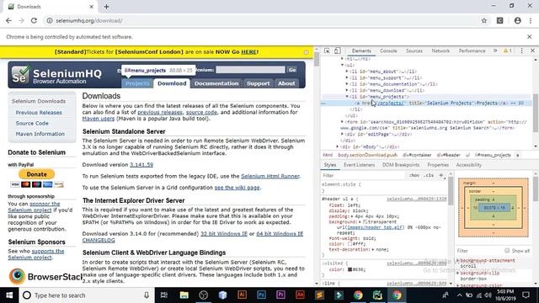Open the Event Listeners tab

click(x=360, y=165)
